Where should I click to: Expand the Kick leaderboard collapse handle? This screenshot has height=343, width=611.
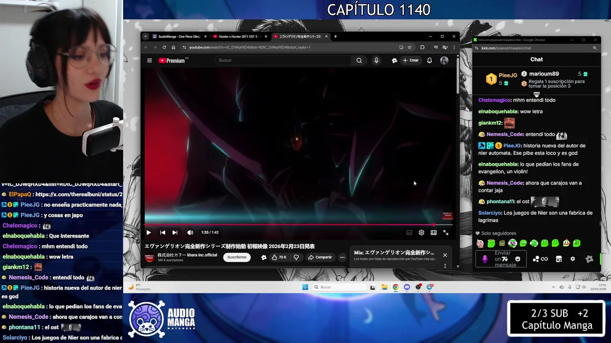pyautogui.click(x=537, y=94)
